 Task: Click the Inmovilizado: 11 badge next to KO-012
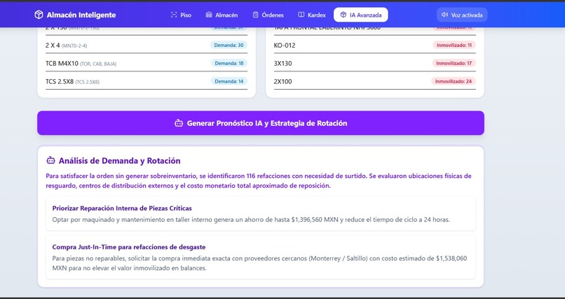(454, 45)
